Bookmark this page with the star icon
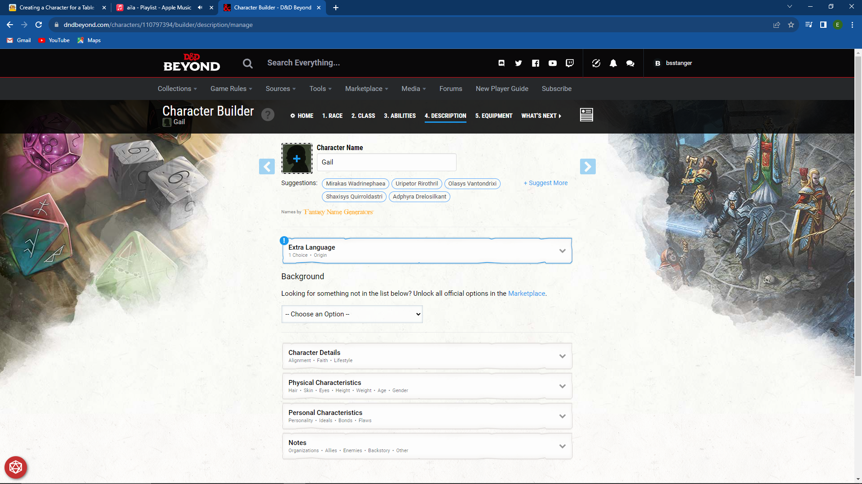This screenshot has height=484, width=862. tap(791, 25)
